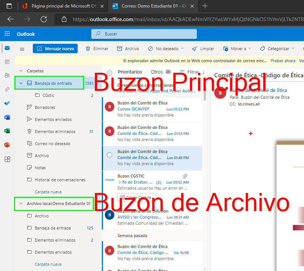Toggle the hamburger navigation pane button

(x=22, y=49)
